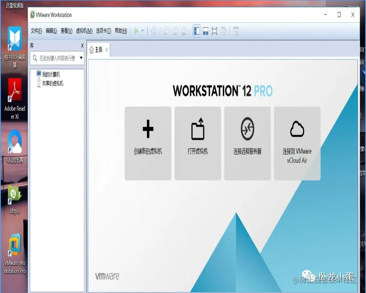Screen dimensions: 366x293
Task: Select 共享的虚拟机 in the library tree
Action: pyautogui.click(x=50, y=83)
